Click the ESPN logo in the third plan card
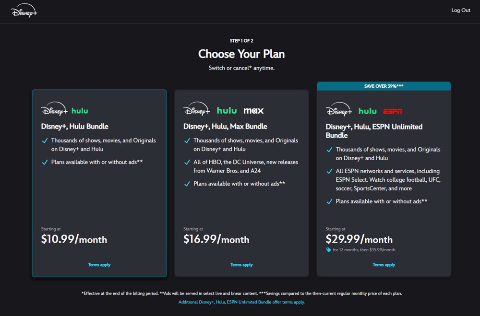Screen dimensions: 480x316 [x=393, y=111]
